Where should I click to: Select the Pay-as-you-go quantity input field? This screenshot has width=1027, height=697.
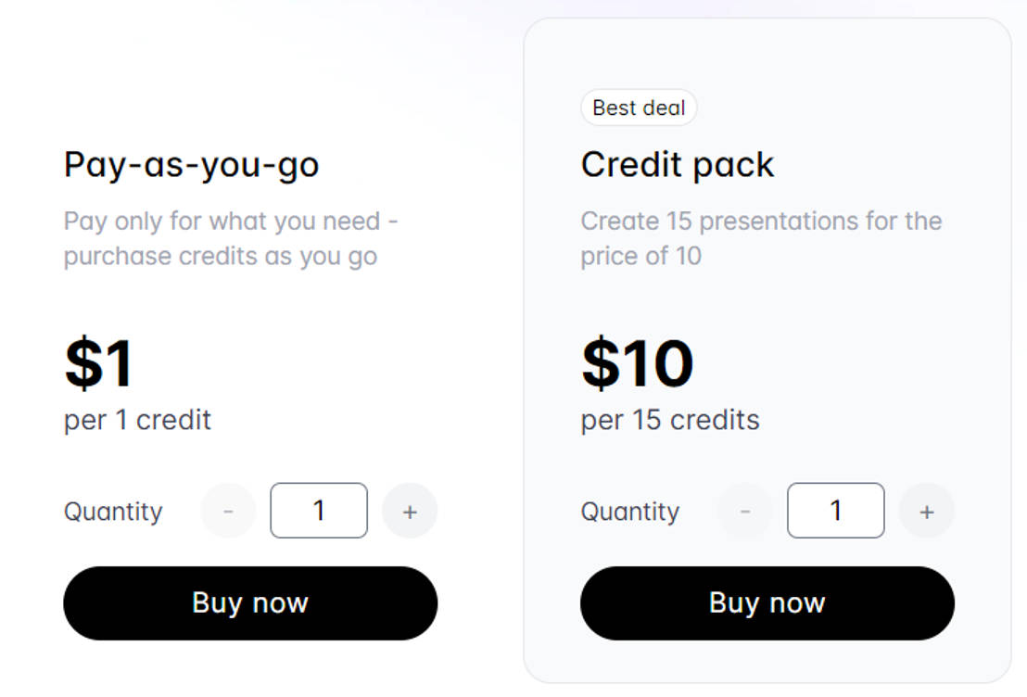point(319,511)
